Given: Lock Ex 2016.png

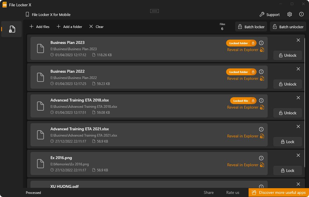Looking at the screenshot, I should [288, 170].
